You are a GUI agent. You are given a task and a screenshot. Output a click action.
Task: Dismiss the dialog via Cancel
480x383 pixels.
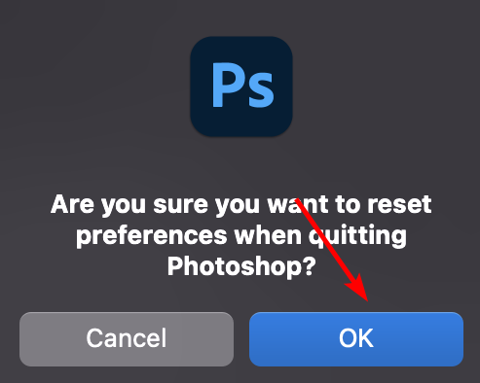click(127, 339)
